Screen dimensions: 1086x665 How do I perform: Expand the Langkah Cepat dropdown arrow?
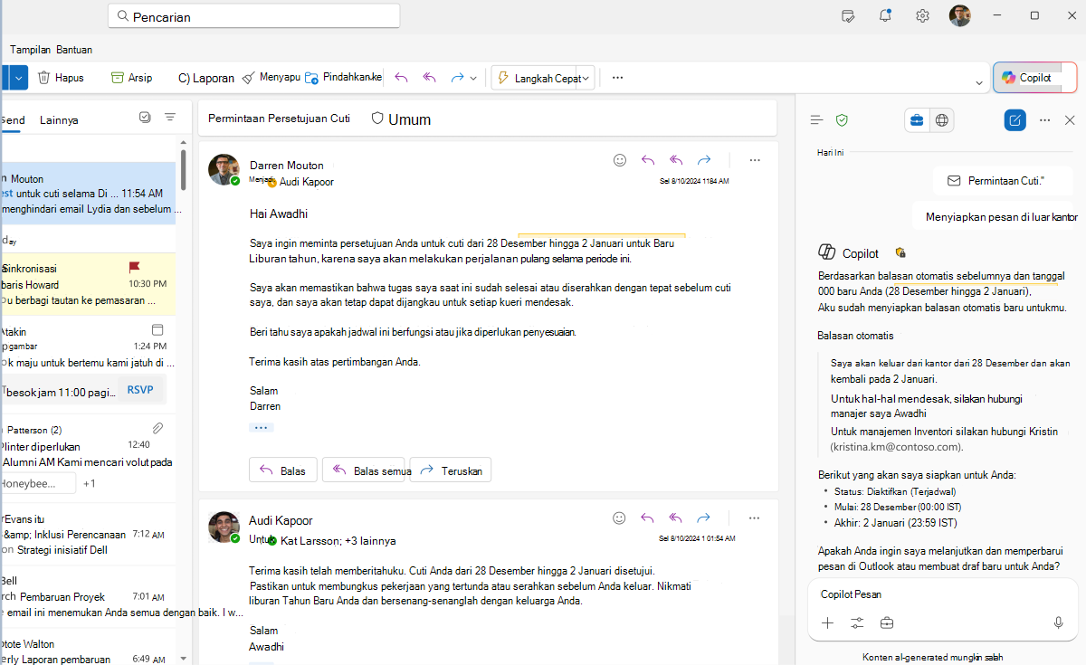(586, 79)
